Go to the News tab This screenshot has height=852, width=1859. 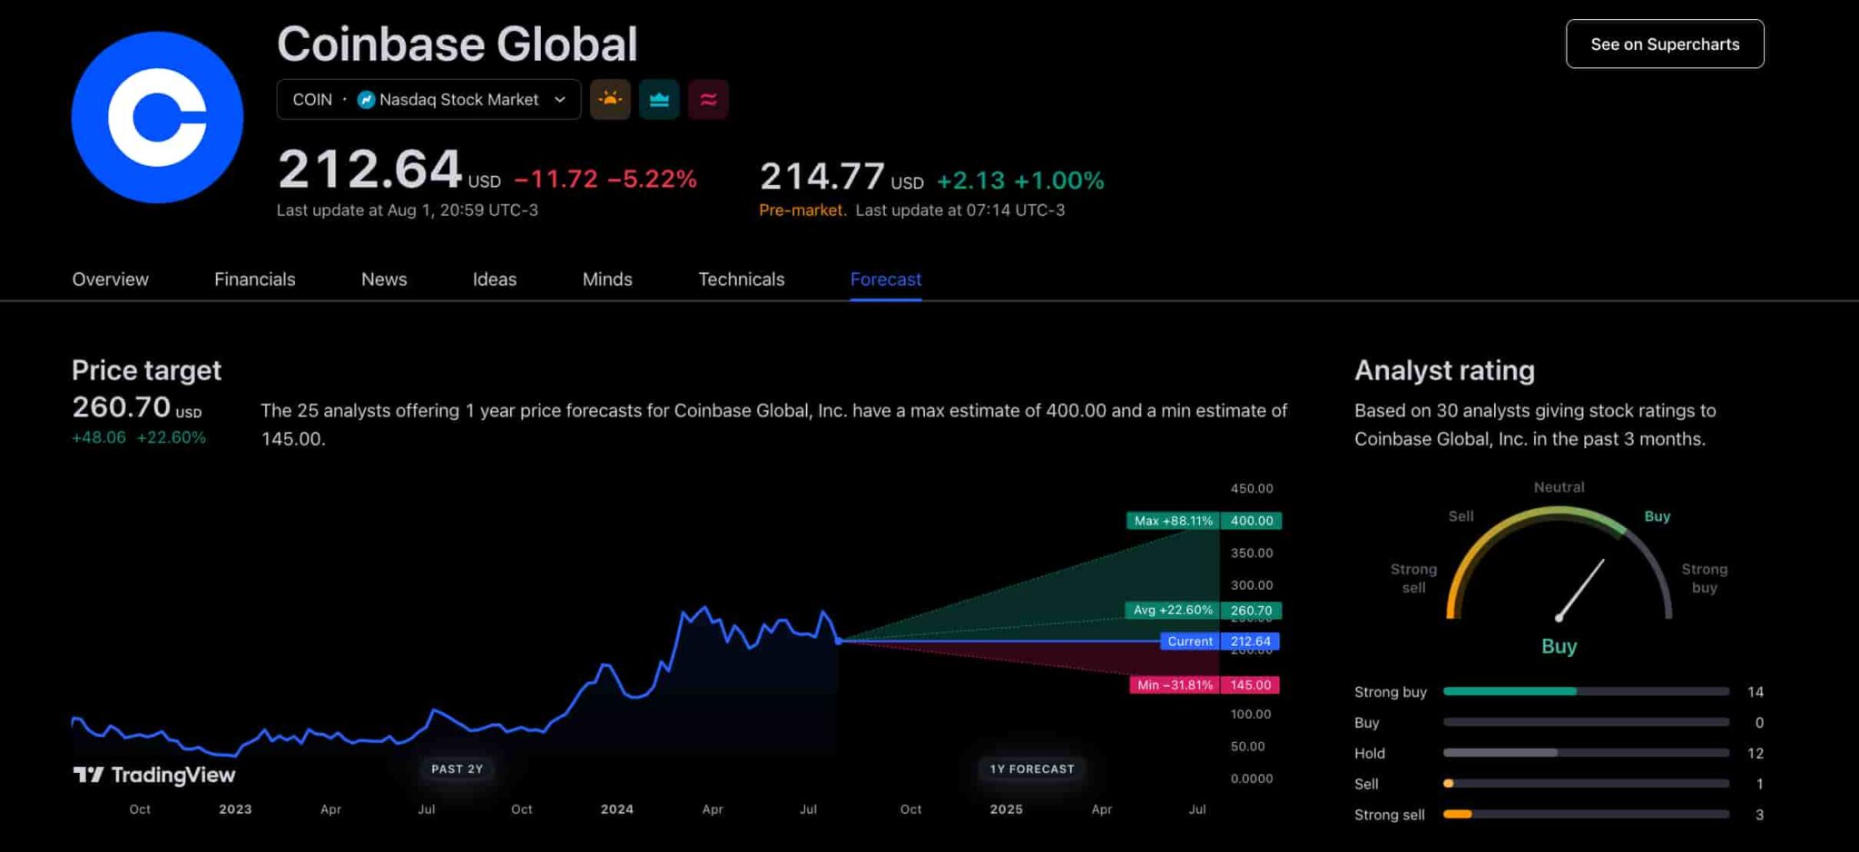pos(384,279)
